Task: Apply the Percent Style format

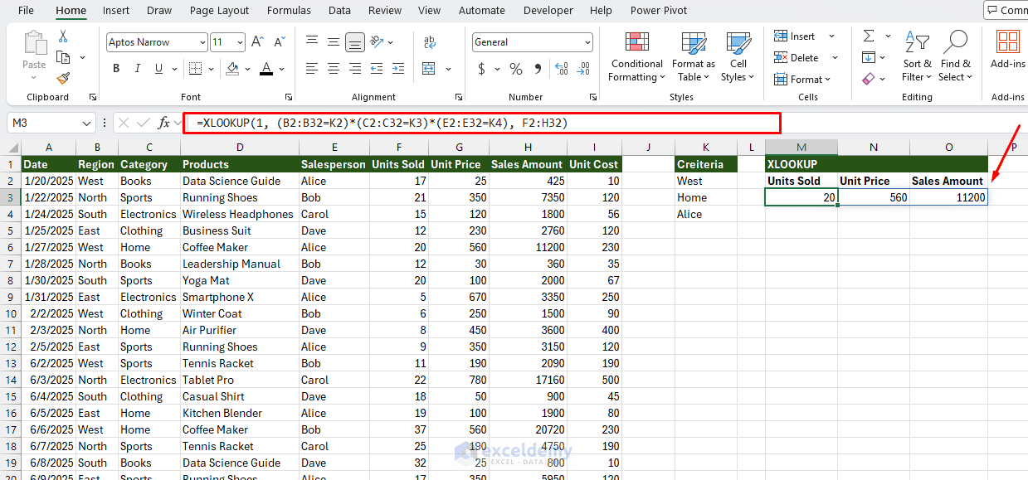Action: (516, 69)
